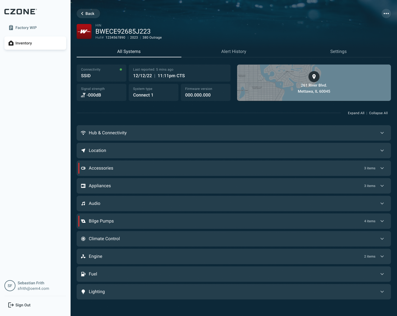This screenshot has height=316, width=397.
Task: Open the map thumbnail
Action: pos(314,83)
